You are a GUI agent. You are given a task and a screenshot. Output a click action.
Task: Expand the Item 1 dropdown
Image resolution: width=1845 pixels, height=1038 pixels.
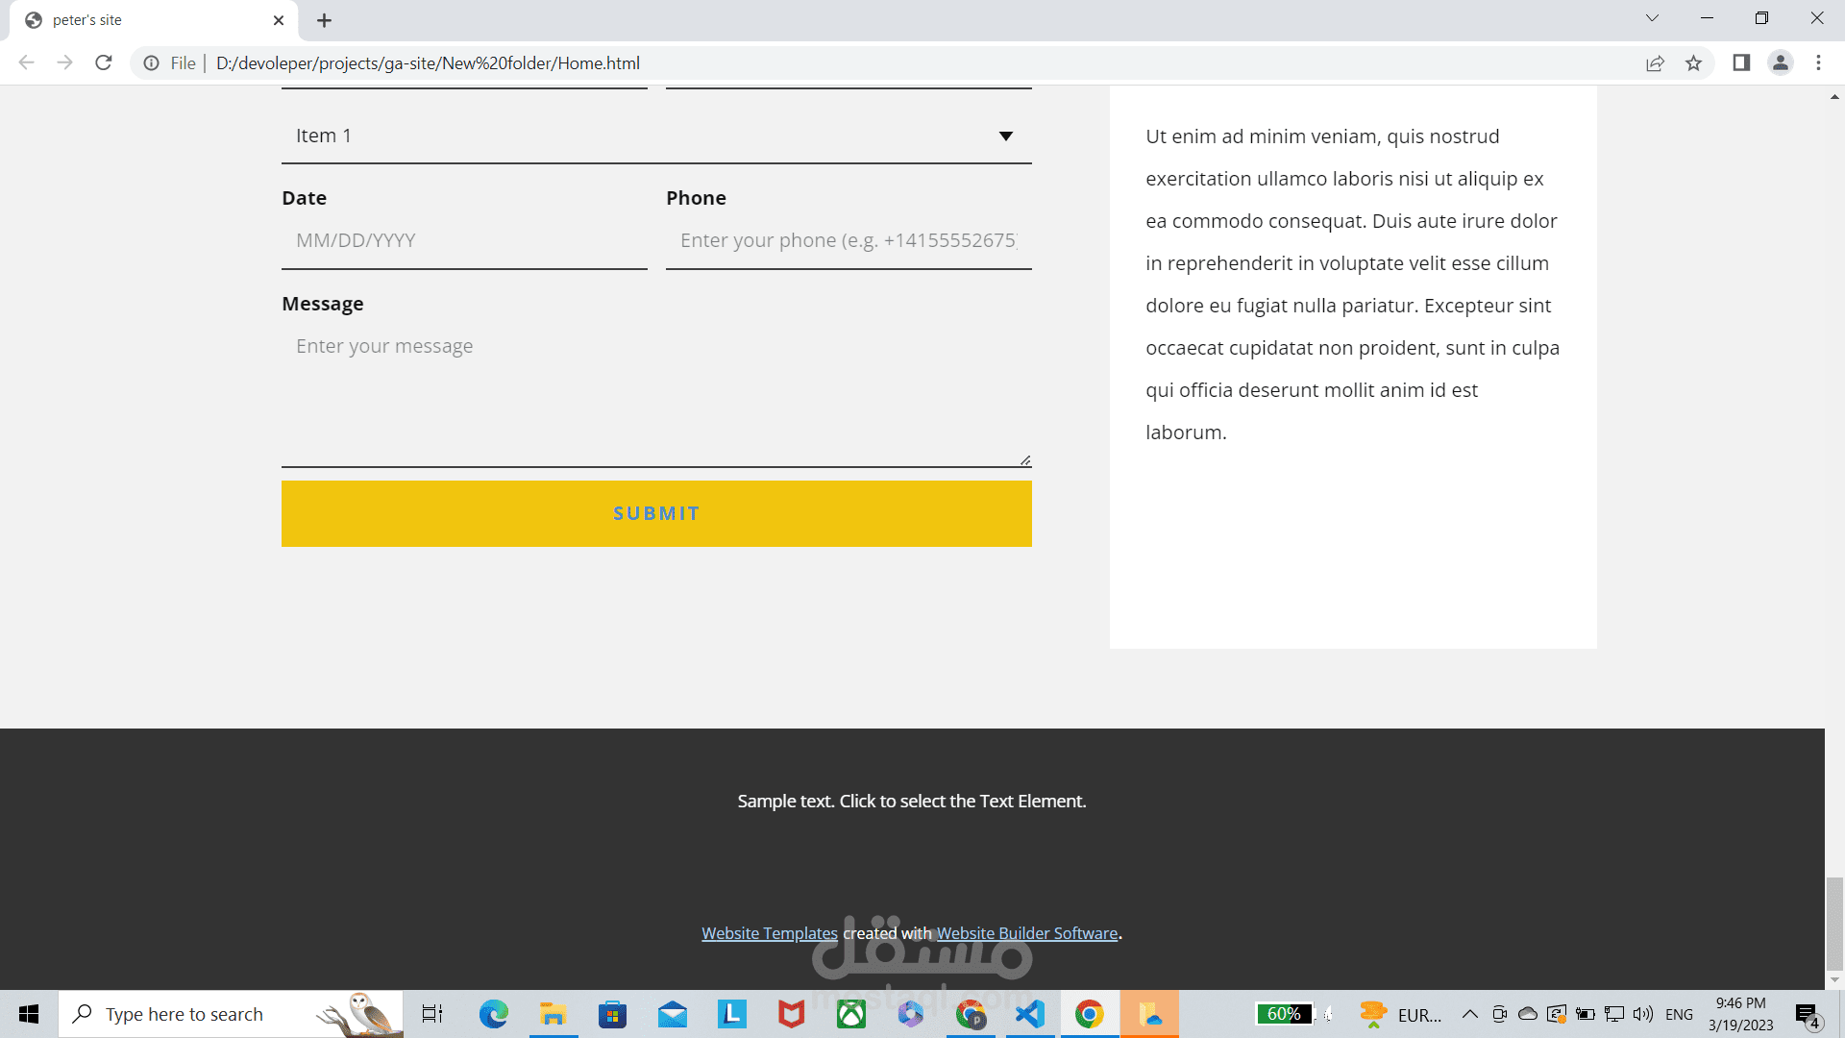[x=656, y=136]
